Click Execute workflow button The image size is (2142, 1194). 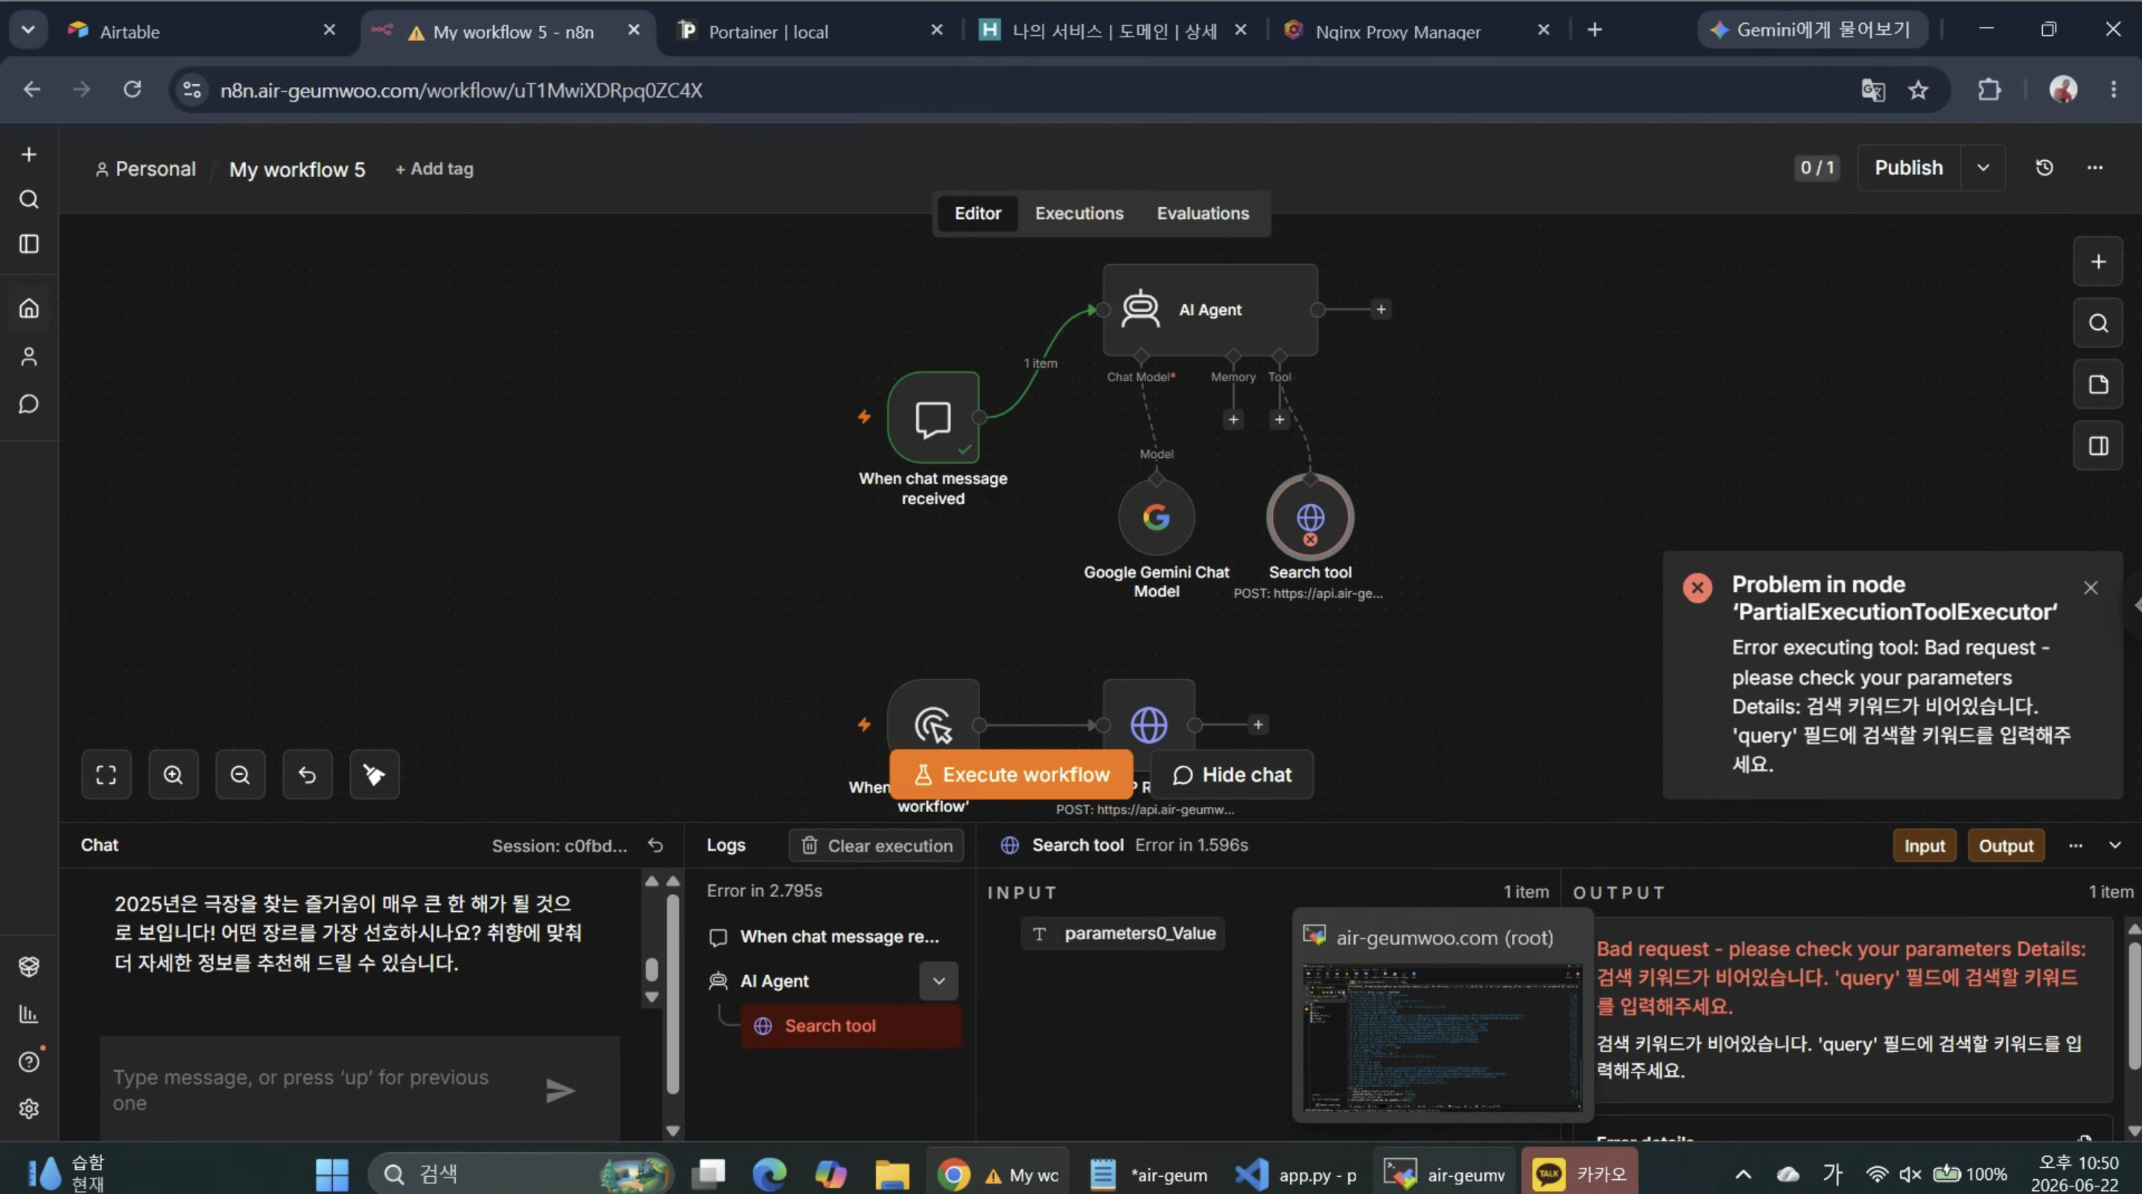point(1011,774)
